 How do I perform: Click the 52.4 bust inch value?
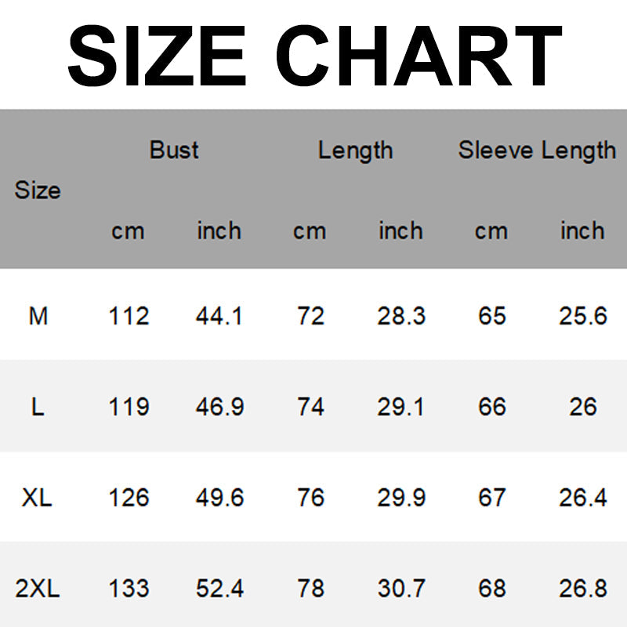(219, 589)
